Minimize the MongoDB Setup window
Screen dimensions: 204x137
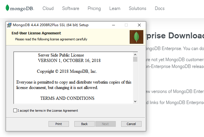coord(113,25)
